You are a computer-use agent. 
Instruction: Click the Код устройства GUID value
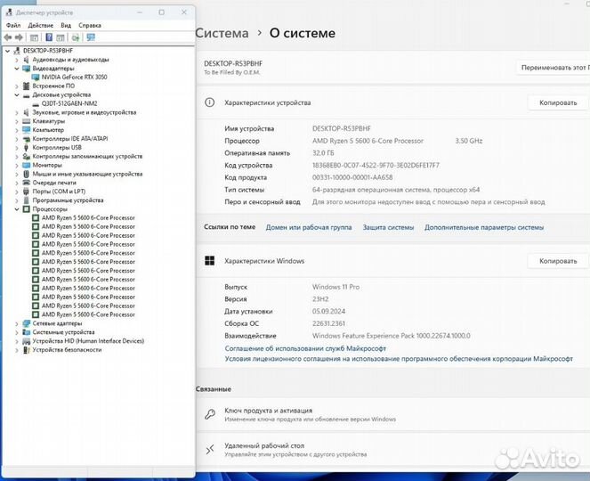click(376, 165)
